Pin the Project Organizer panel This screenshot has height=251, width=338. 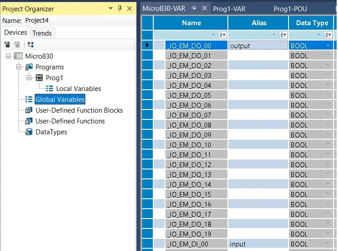tap(120, 9)
